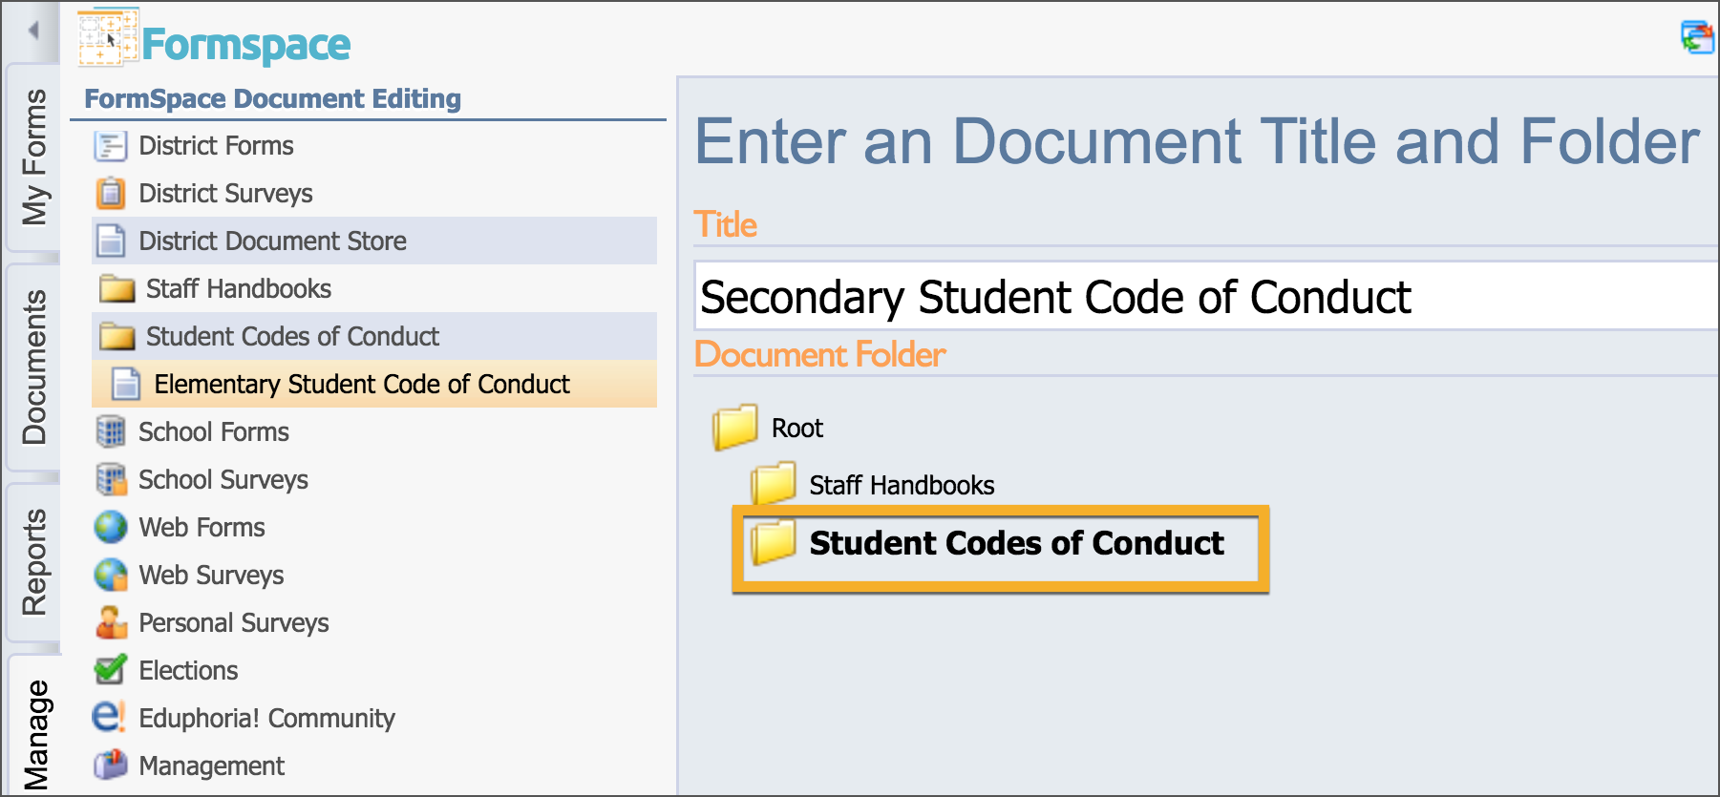Open the Documents vertical tab
1720x797 pixels.
click(x=34, y=367)
